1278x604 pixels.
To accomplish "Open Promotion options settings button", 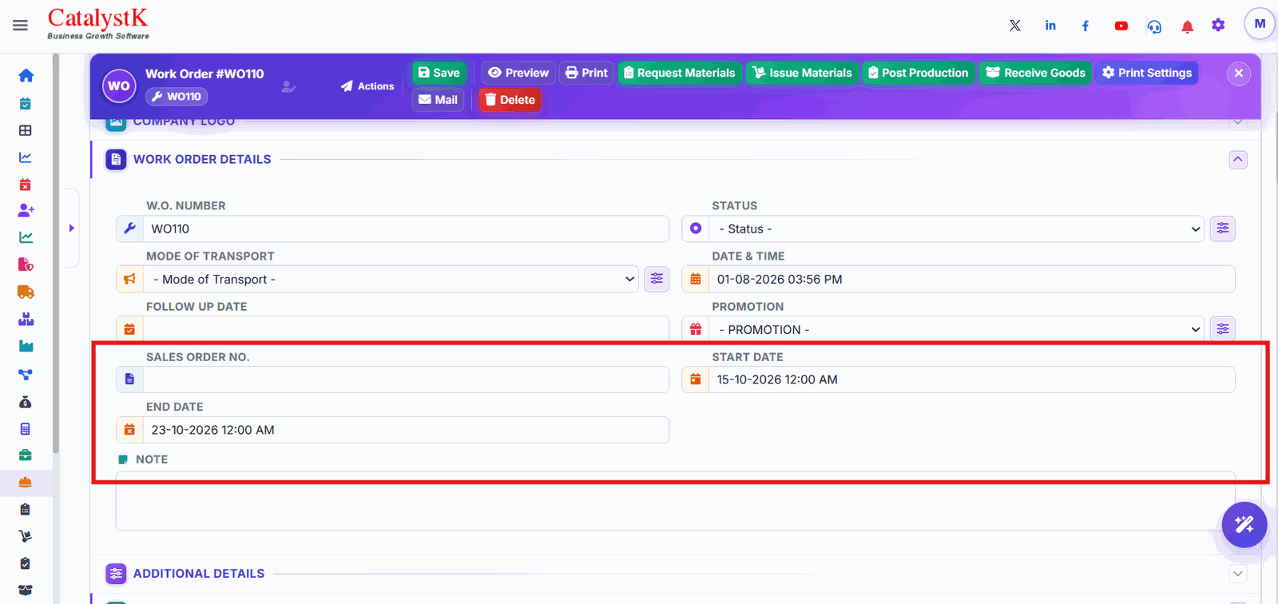I will 1223,328.
